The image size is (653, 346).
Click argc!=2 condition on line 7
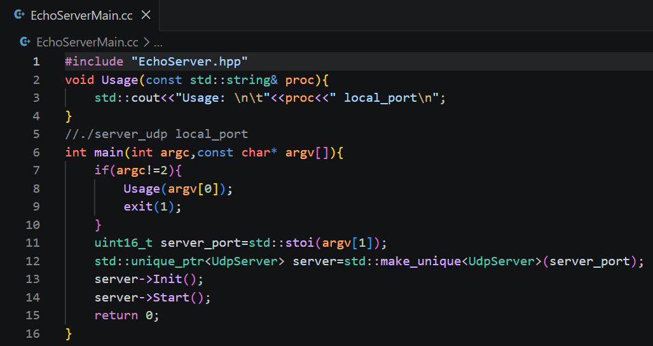click(x=142, y=170)
